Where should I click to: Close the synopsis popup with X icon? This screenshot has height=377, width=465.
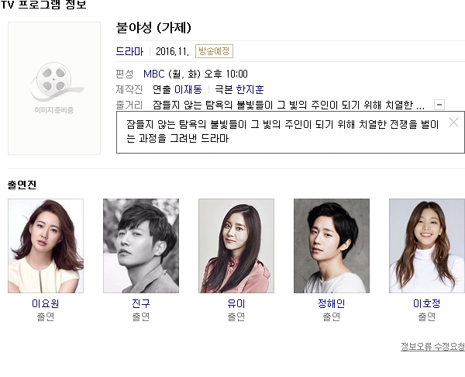point(453,122)
